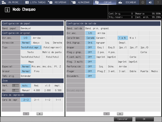
Task: Confirm with the OK button
Action: tap(144, 119)
